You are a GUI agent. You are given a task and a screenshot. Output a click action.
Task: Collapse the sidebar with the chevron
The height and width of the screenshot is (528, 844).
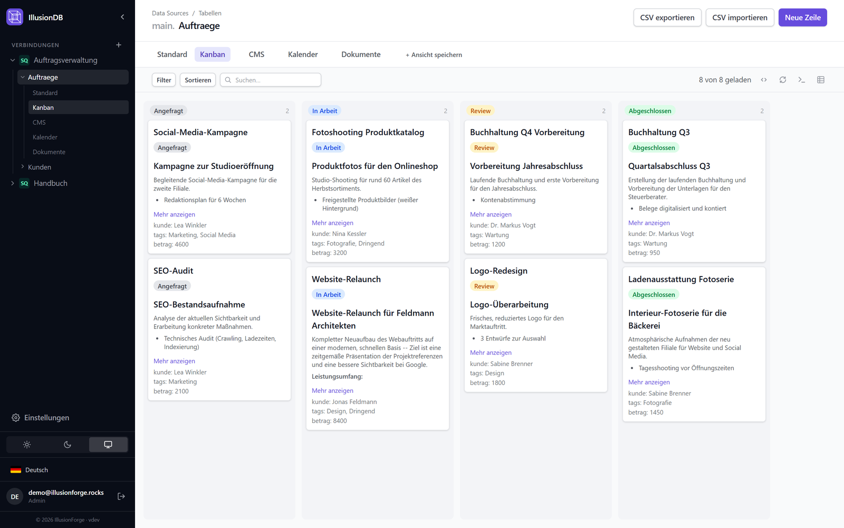[x=122, y=17]
